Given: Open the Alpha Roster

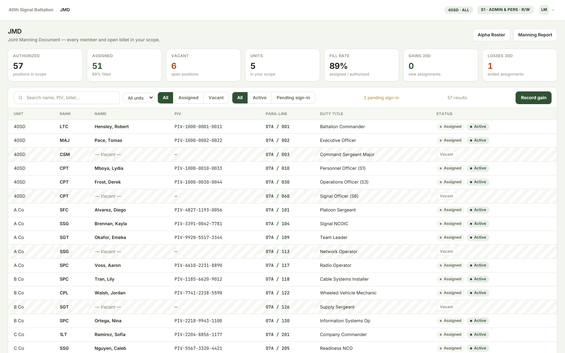Looking at the screenshot, I should [491, 35].
